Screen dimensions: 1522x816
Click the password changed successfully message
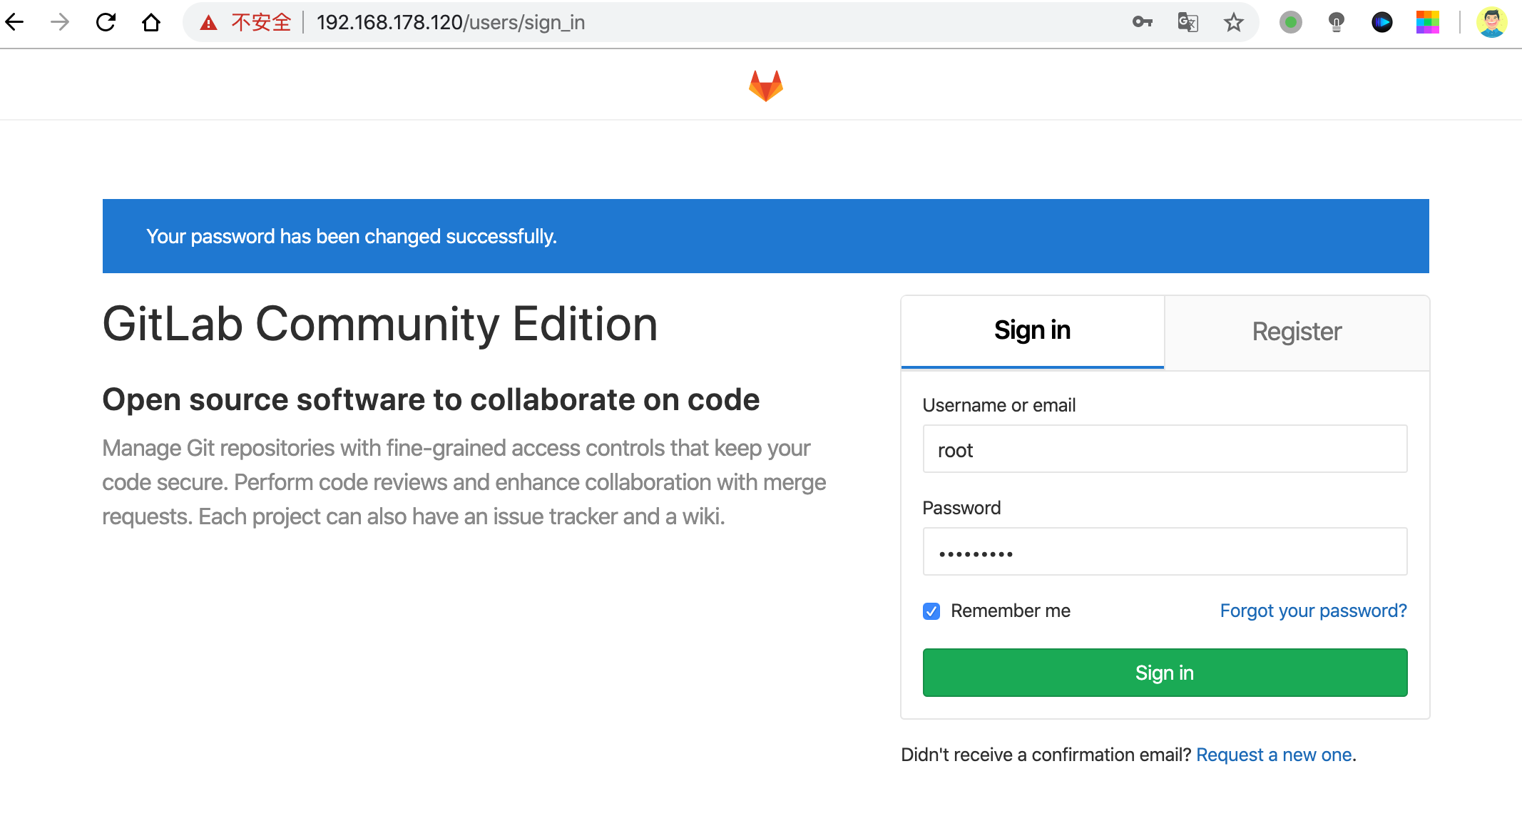352,236
